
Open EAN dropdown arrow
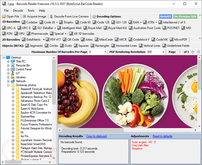point(141,22)
